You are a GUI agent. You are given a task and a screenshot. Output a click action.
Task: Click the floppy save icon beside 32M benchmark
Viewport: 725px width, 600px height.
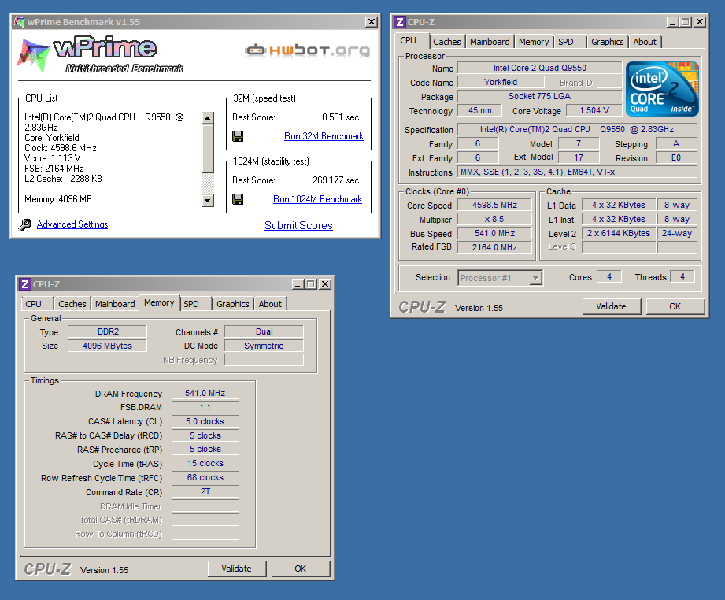tap(238, 136)
